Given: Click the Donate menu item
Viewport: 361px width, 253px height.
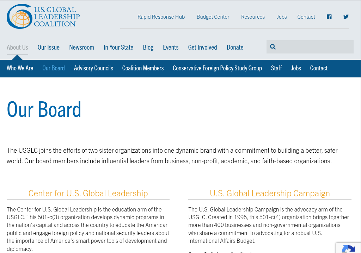Looking at the screenshot, I should (x=235, y=48).
